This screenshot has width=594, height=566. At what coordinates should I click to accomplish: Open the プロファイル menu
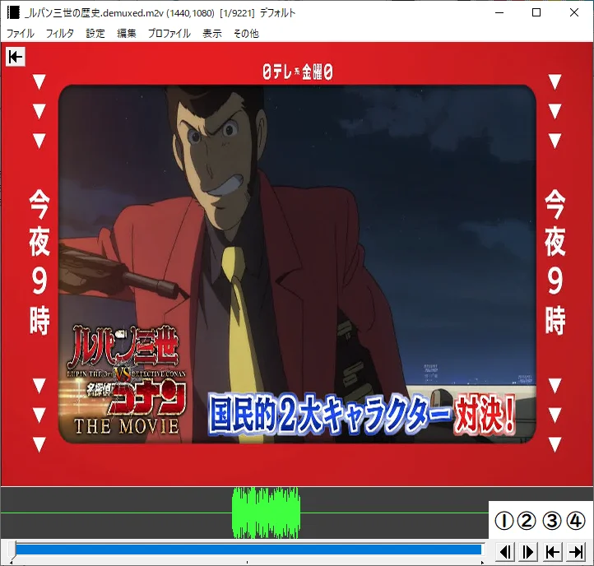click(x=169, y=34)
